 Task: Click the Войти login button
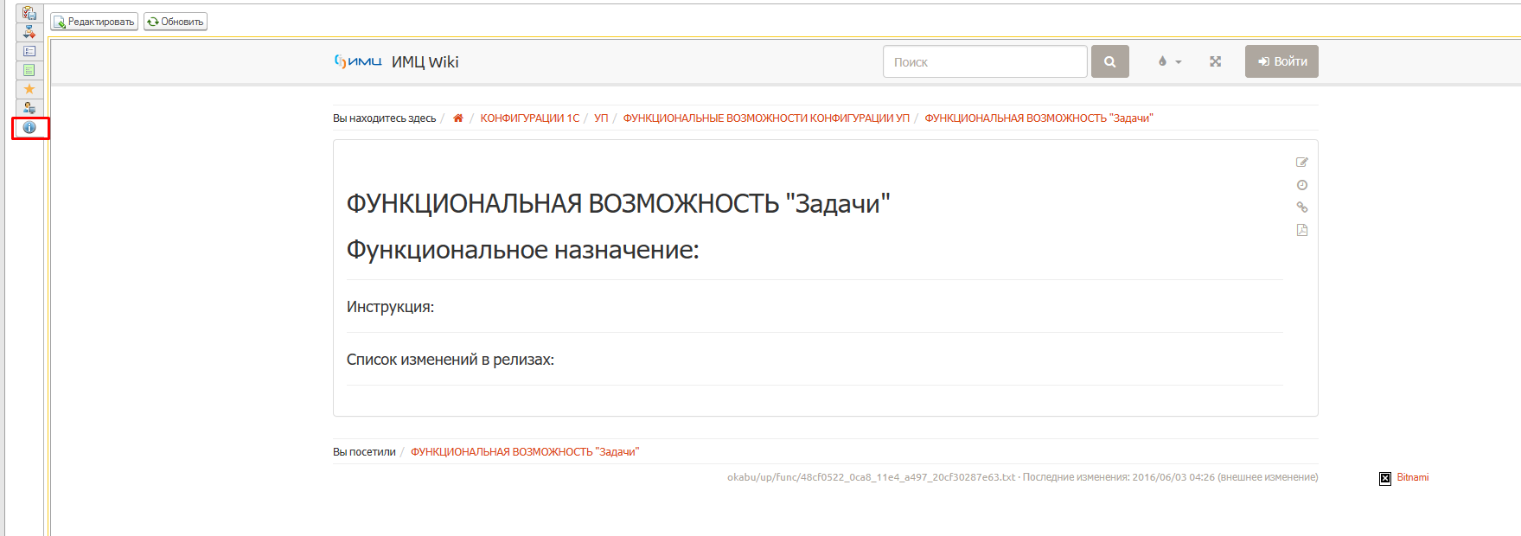pos(1281,62)
